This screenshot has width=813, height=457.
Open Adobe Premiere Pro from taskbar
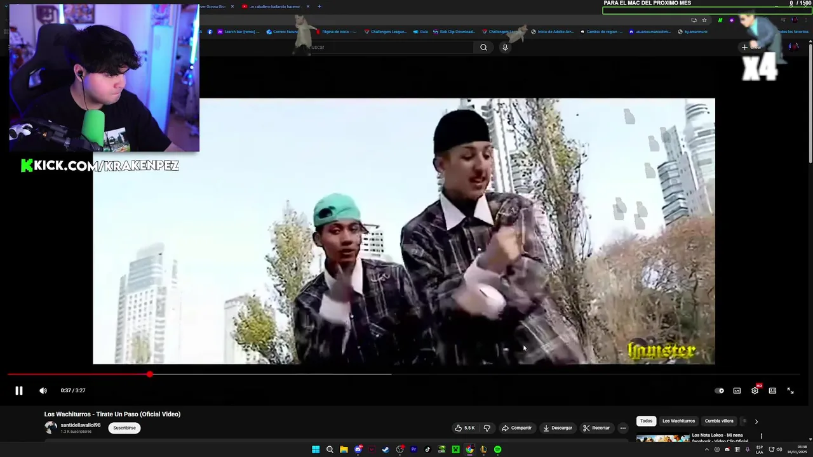(413, 449)
